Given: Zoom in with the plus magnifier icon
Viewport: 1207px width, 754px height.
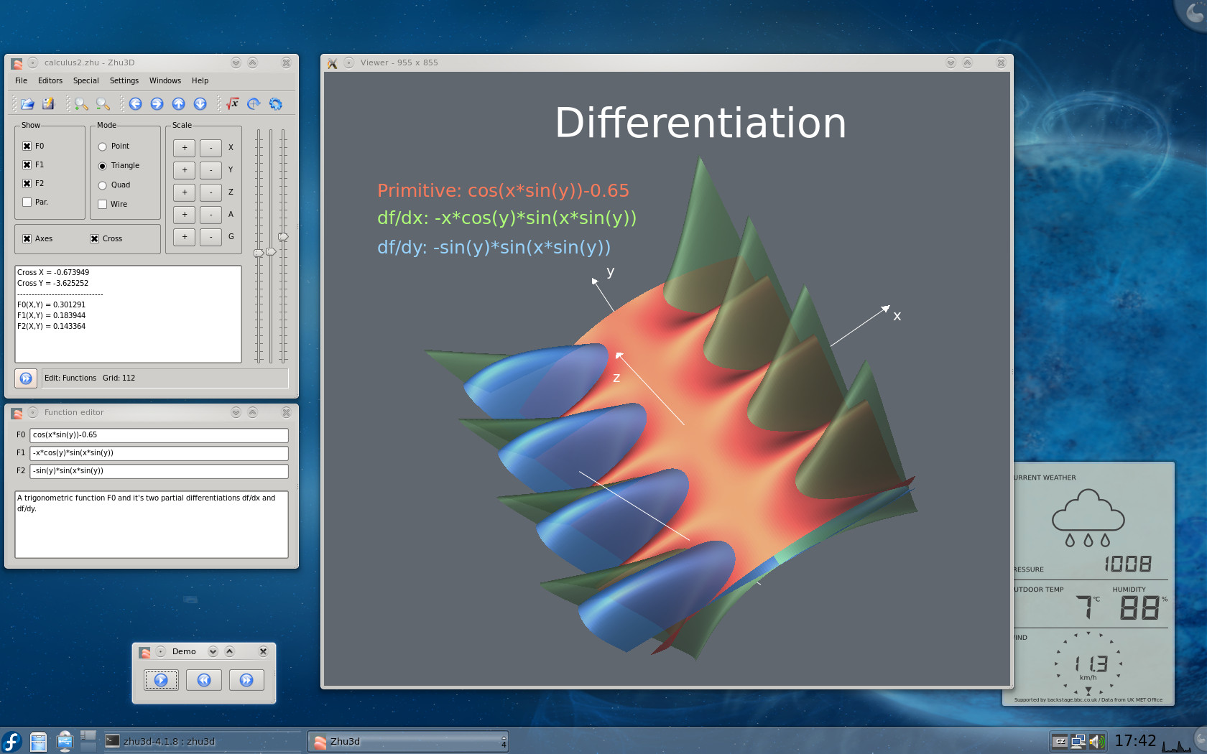Looking at the screenshot, I should point(81,104).
